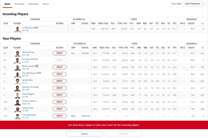
Task: Click the 87.9 %ROST value for CJ McCollum
Action: point(193,29)
